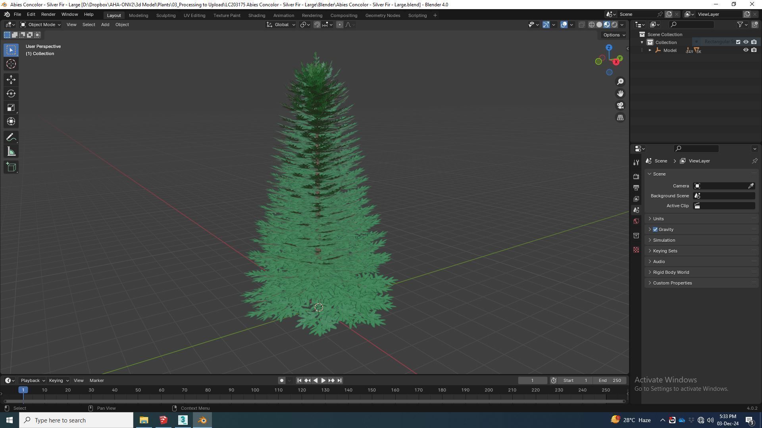The width and height of the screenshot is (762, 428).
Task: Activate the Move tool
Action: coord(11,80)
